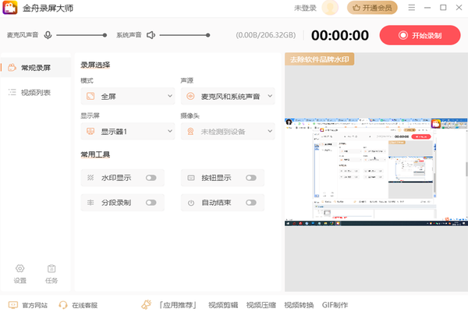
Task: Enable the 自动结束 toggle
Action: pos(251,203)
